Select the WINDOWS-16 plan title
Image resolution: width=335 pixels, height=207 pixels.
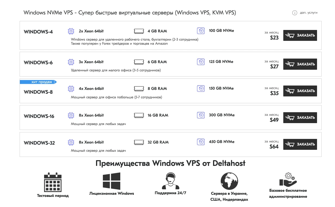click(39, 116)
